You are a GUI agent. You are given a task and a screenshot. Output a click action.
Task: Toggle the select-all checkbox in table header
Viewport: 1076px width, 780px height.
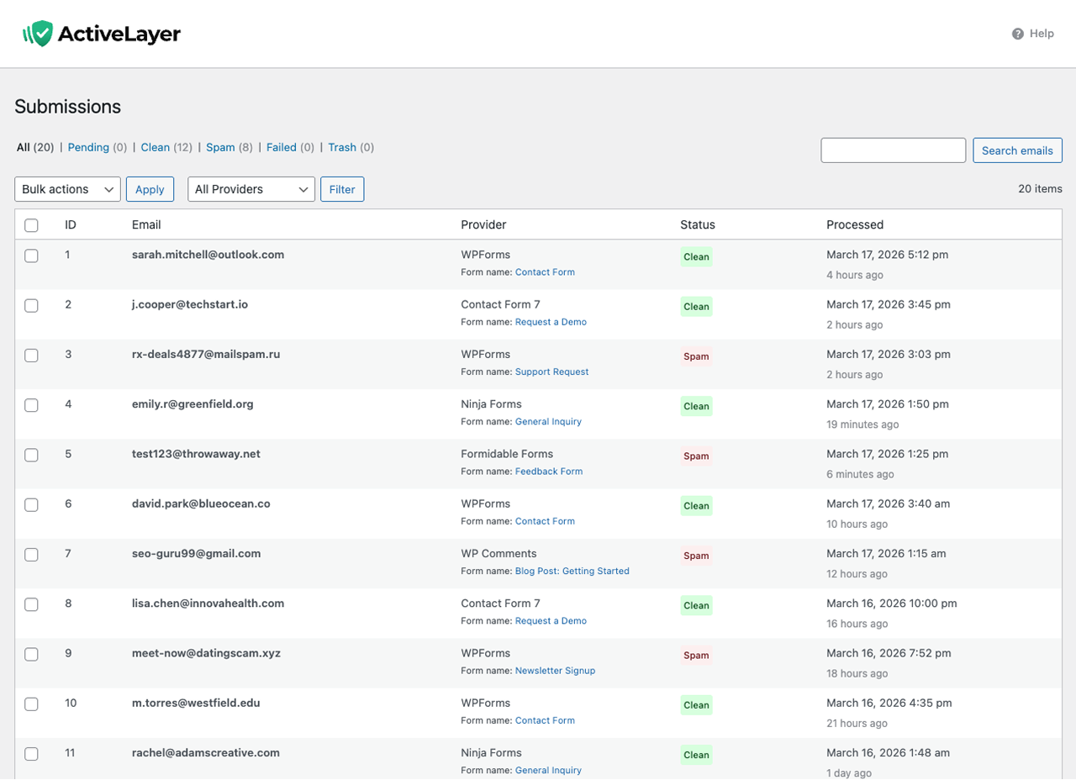pos(31,225)
